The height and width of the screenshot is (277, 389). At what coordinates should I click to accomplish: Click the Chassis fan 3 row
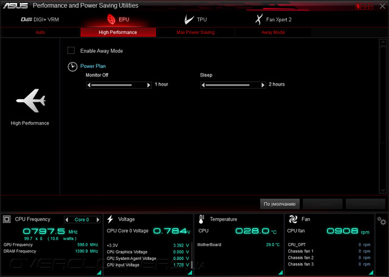point(329,264)
